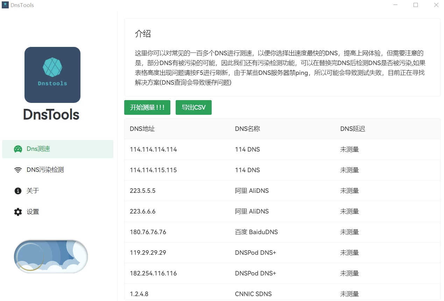Screen dimensions: 444x301
Task: Click 未测量 status for 180.76.76.76
Action: pyautogui.click(x=349, y=232)
